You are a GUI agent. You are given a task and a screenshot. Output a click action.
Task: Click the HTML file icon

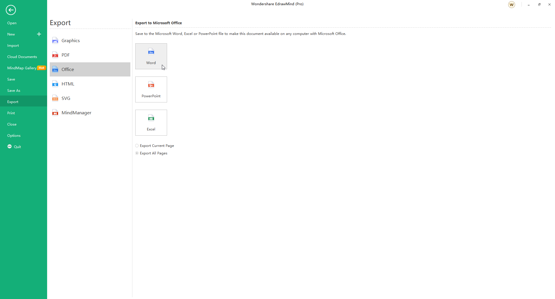[55, 84]
